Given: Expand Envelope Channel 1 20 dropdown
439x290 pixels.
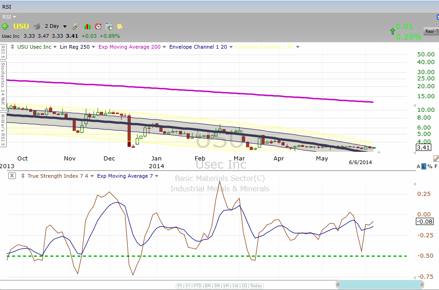Looking at the screenshot, I should coord(231,47).
